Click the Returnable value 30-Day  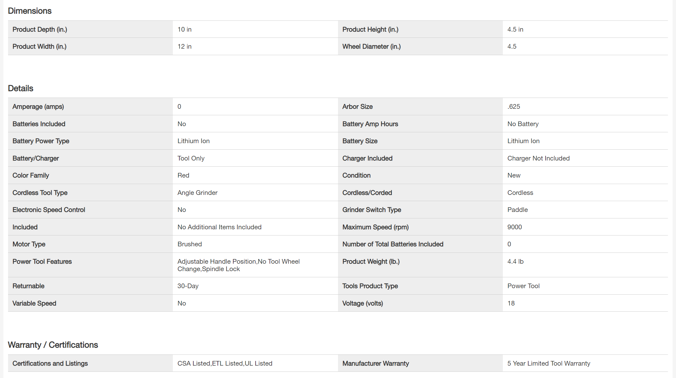click(x=188, y=286)
